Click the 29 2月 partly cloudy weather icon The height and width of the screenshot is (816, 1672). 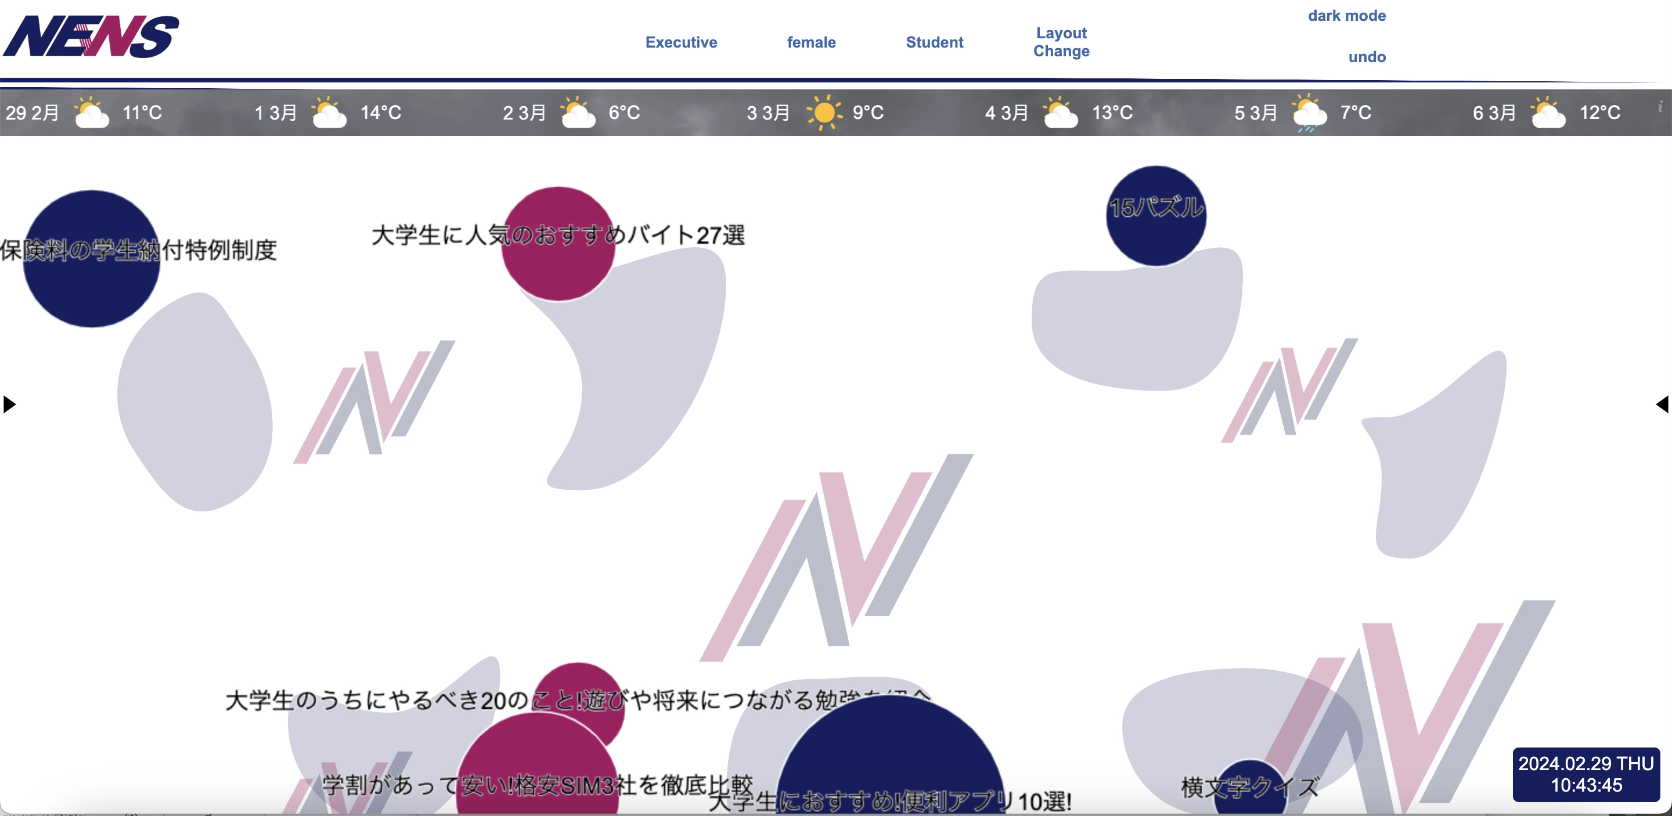pyautogui.click(x=91, y=112)
